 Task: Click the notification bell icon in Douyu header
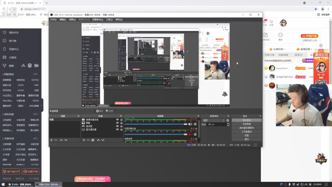[271, 22]
